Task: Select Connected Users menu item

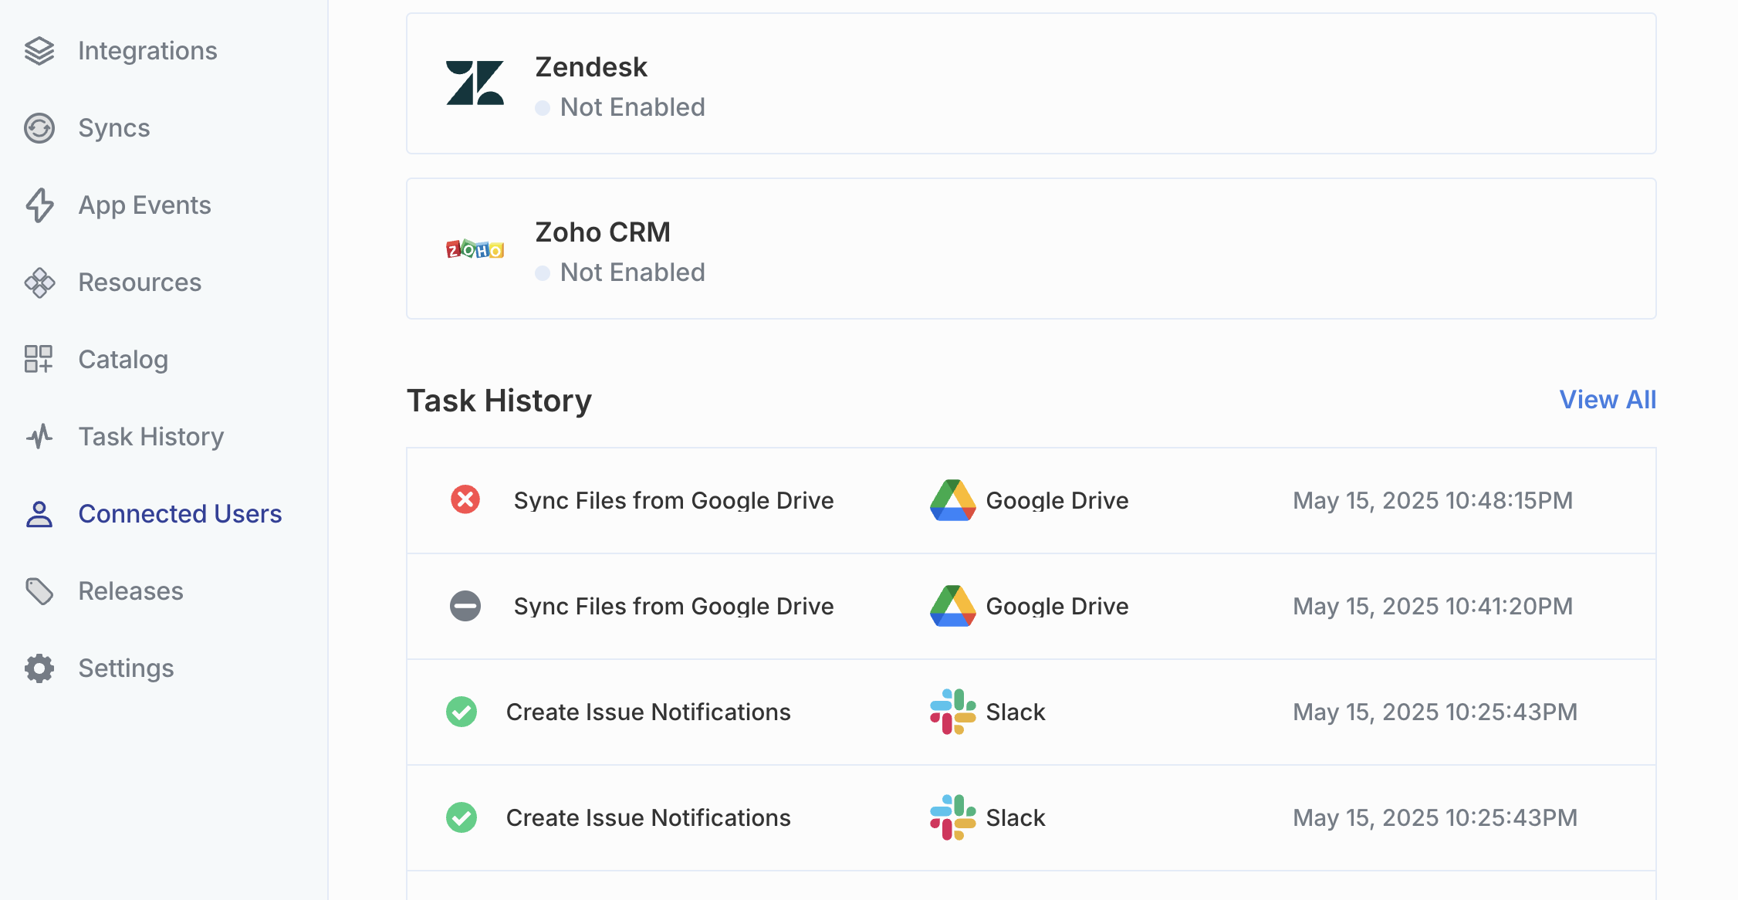Action: coord(180,514)
